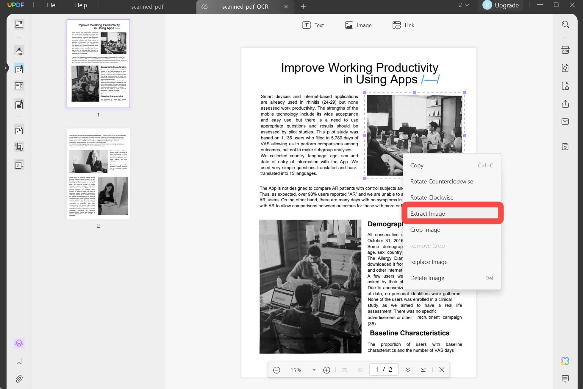Select the Edit PDF tool in sidebar
The height and width of the screenshot is (389, 583).
19,69
